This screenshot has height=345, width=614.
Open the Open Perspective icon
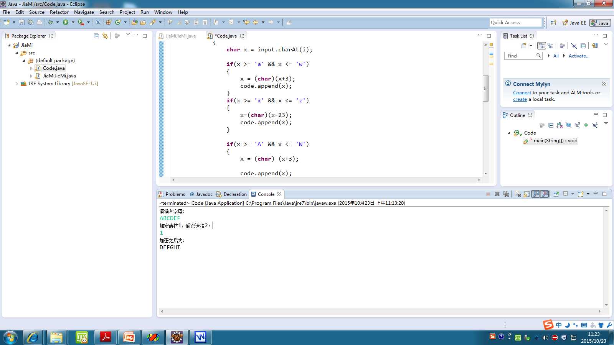pyautogui.click(x=553, y=23)
